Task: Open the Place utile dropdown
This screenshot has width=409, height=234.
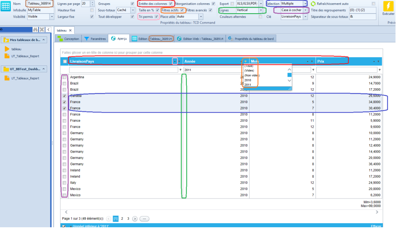Action: 201,17
